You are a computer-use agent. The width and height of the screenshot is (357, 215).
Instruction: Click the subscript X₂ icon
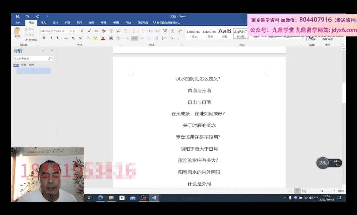point(74,38)
